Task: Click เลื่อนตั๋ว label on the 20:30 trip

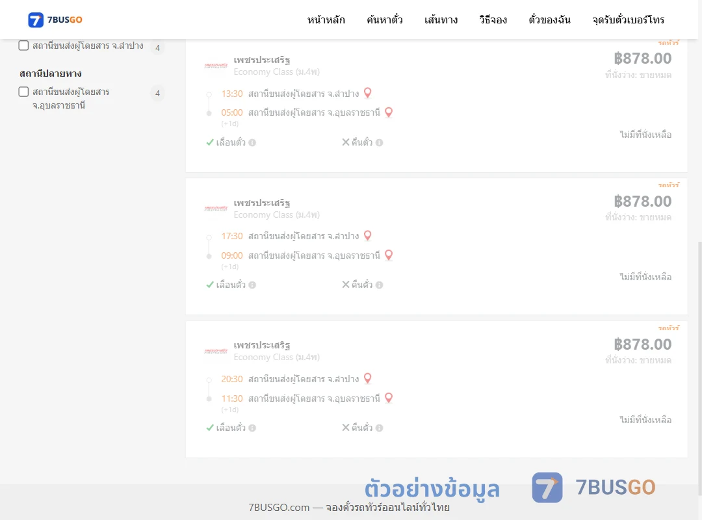Action: coord(231,427)
